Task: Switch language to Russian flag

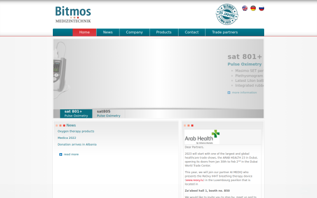Action: [x=262, y=8]
